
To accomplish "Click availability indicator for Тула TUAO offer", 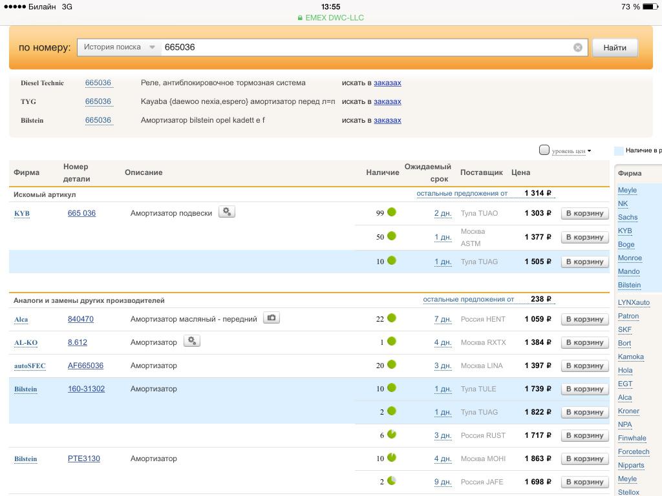I will point(391,212).
